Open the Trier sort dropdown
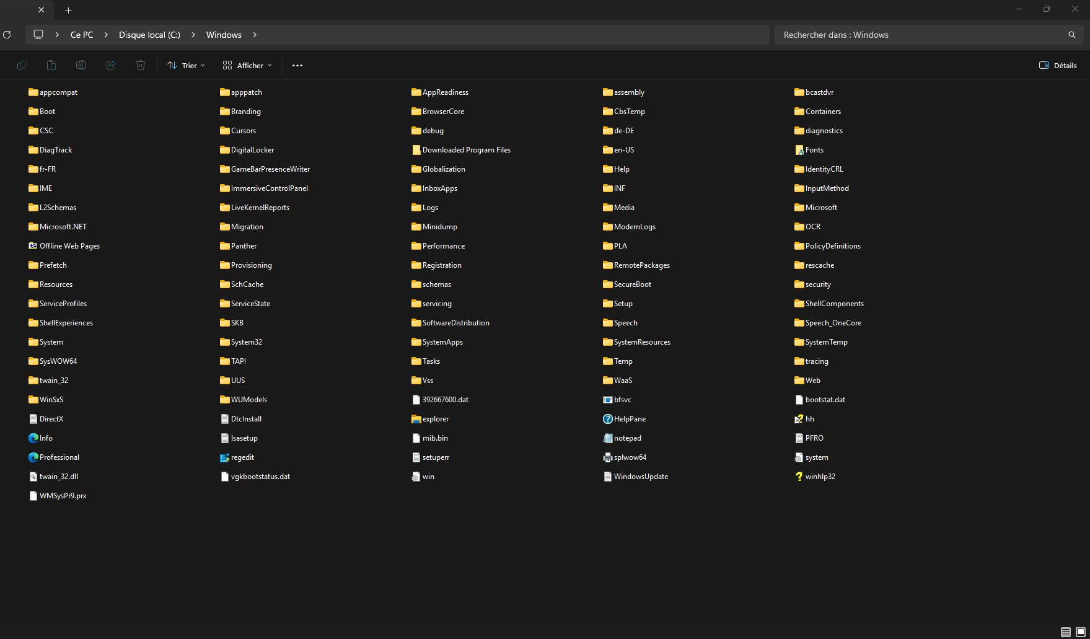The image size is (1090, 639). pos(186,65)
